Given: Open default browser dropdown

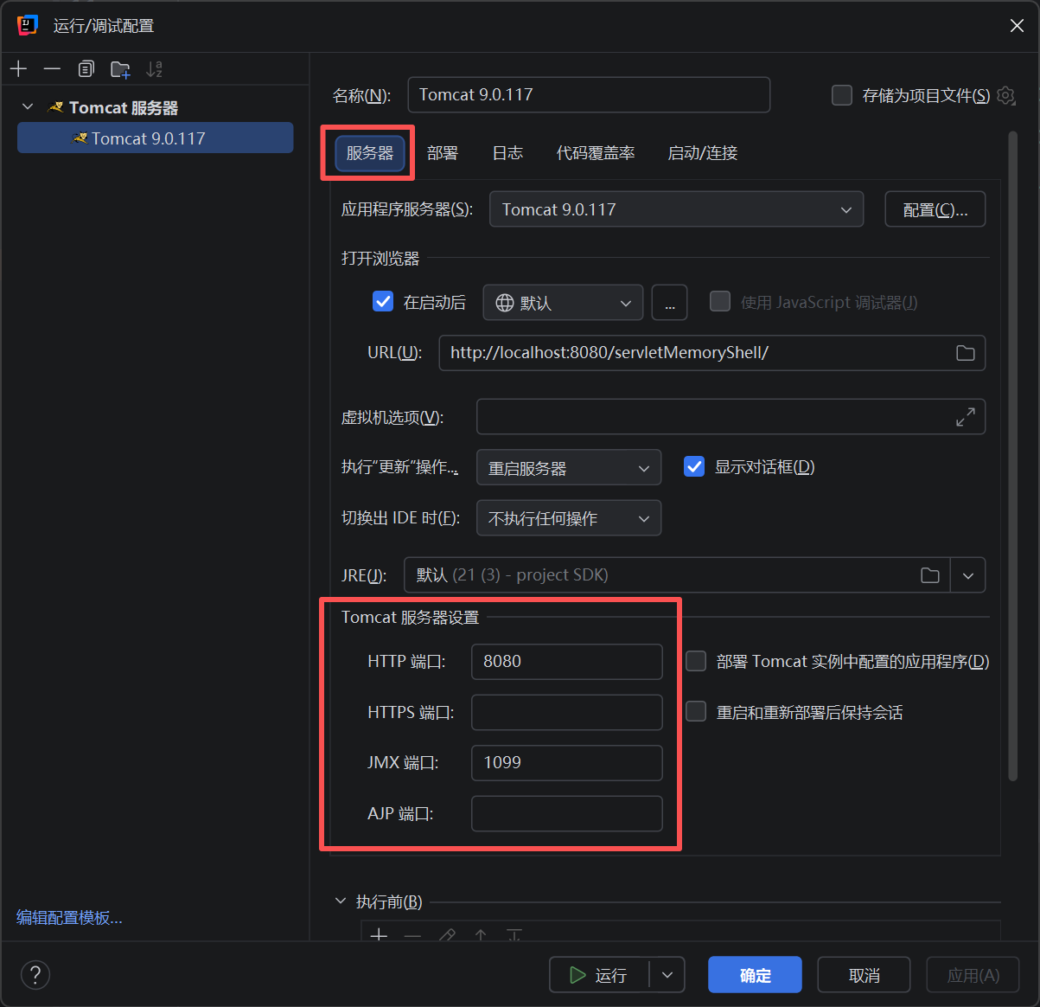Looking at the screenshot, I should point(563,303).
